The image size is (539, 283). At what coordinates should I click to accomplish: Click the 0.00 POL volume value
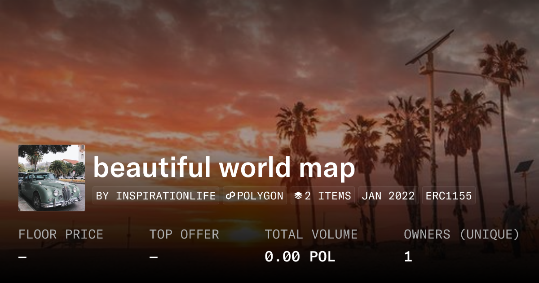point(299,256)
